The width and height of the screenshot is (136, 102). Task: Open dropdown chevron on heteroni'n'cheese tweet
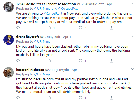pyautogui.click(x=132, y=69)
